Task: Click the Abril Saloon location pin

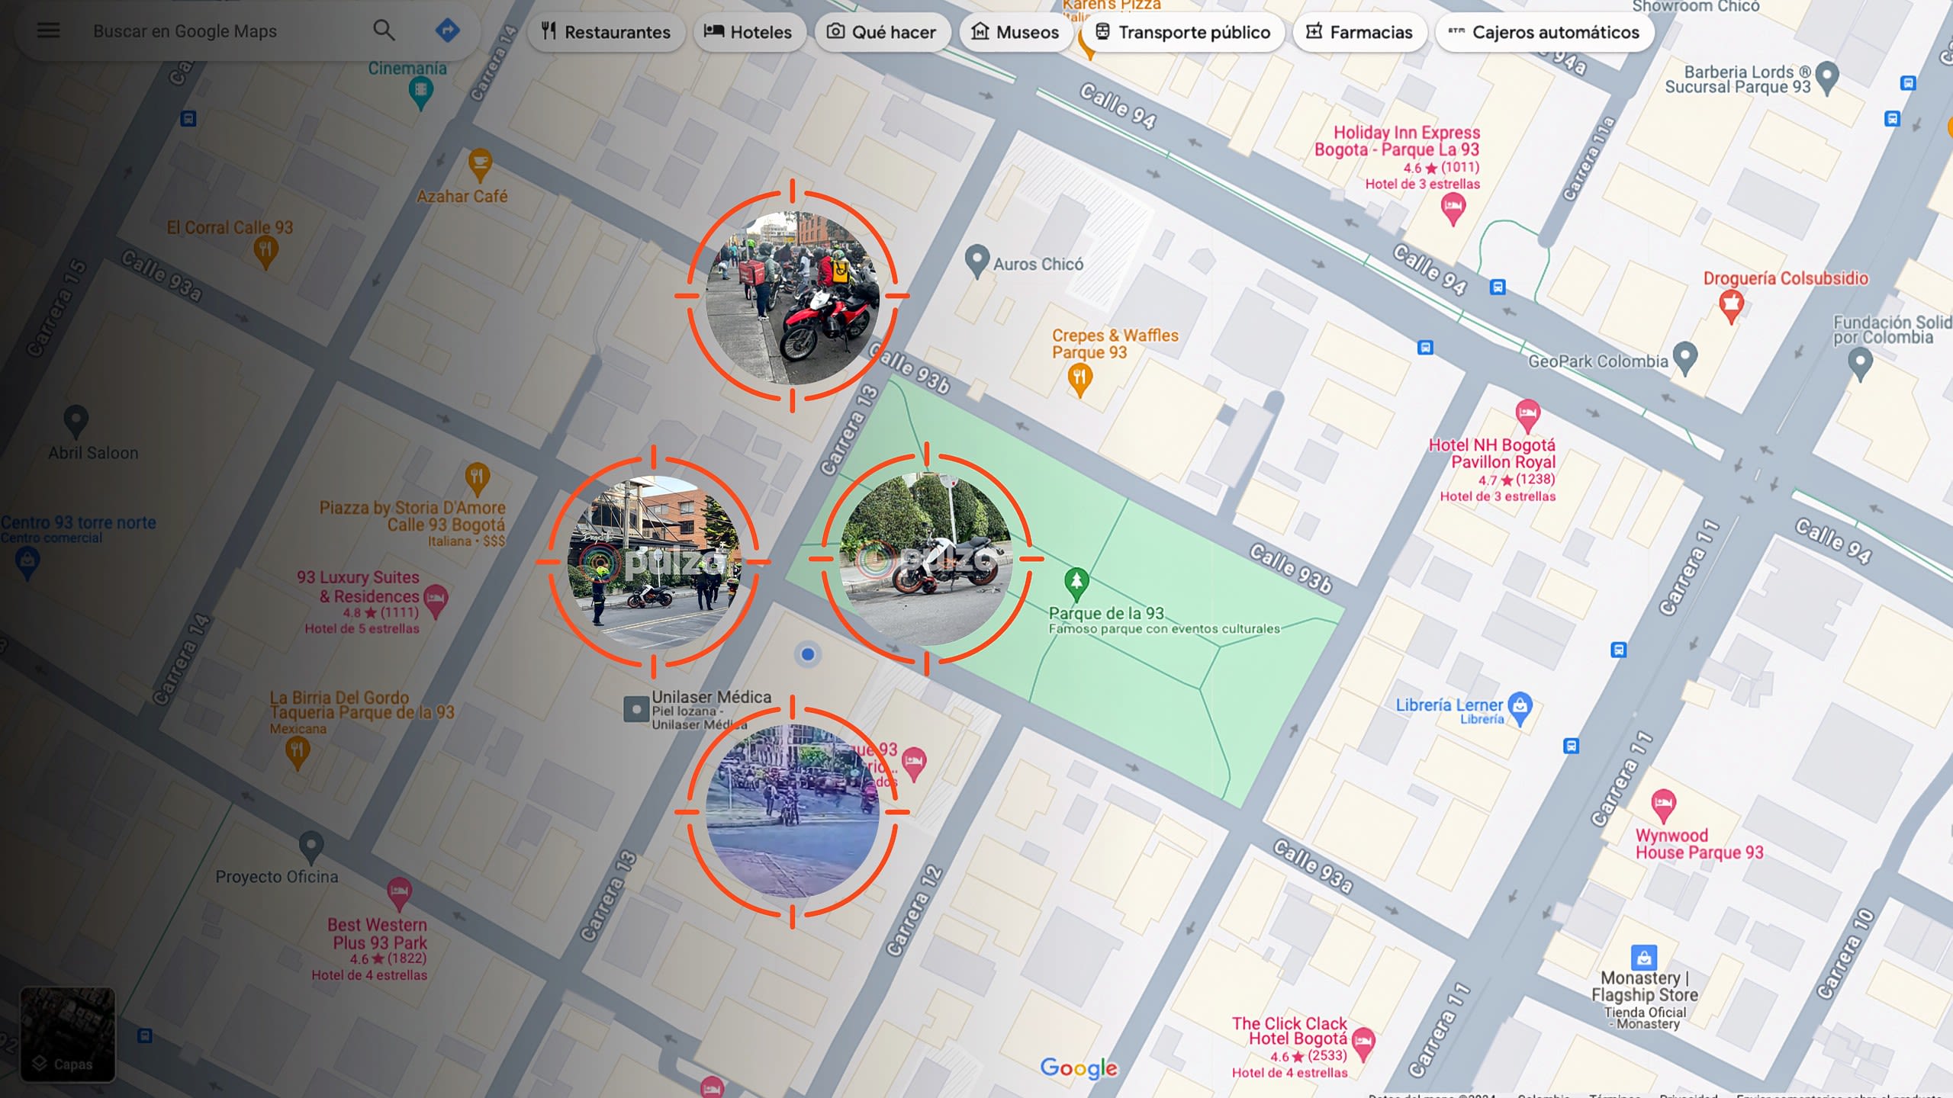Action: click(76, 421)
